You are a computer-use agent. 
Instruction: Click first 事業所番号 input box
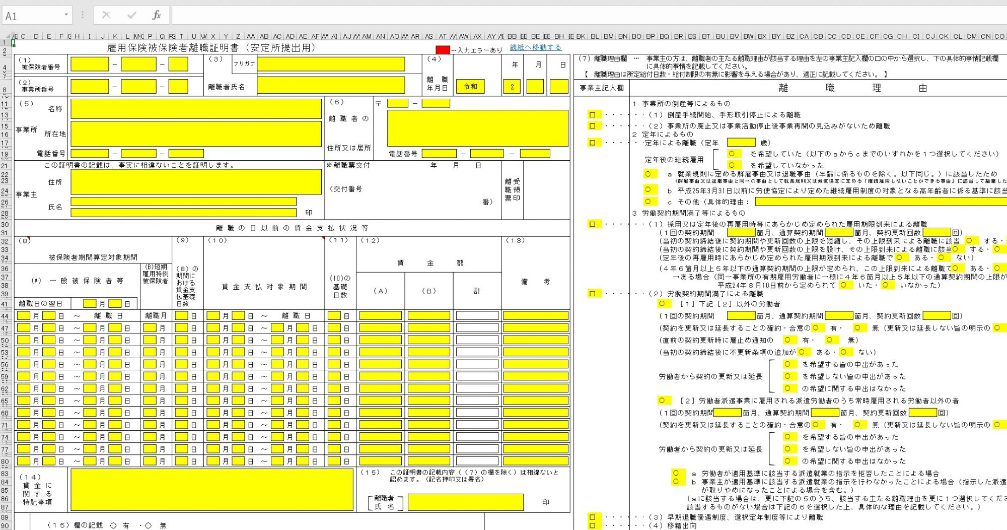[90, 86]
